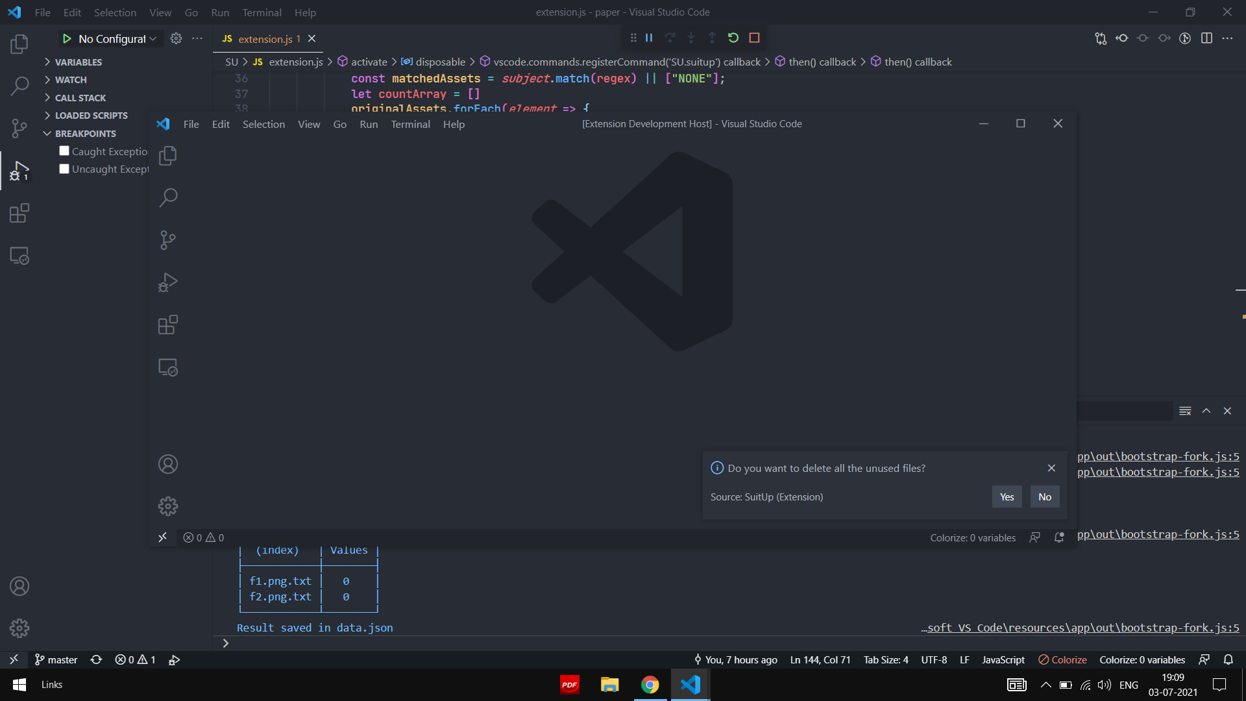Image resolution: width=1246 pixels, height=701 pixels.
Task: Expand the CALL STACK section
Action: pos(80,97)
